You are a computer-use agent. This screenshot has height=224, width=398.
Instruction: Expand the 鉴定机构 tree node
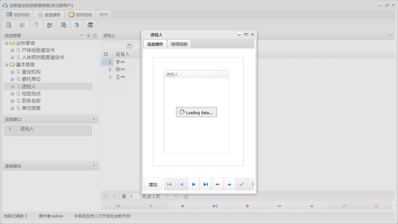pos(12,72)
